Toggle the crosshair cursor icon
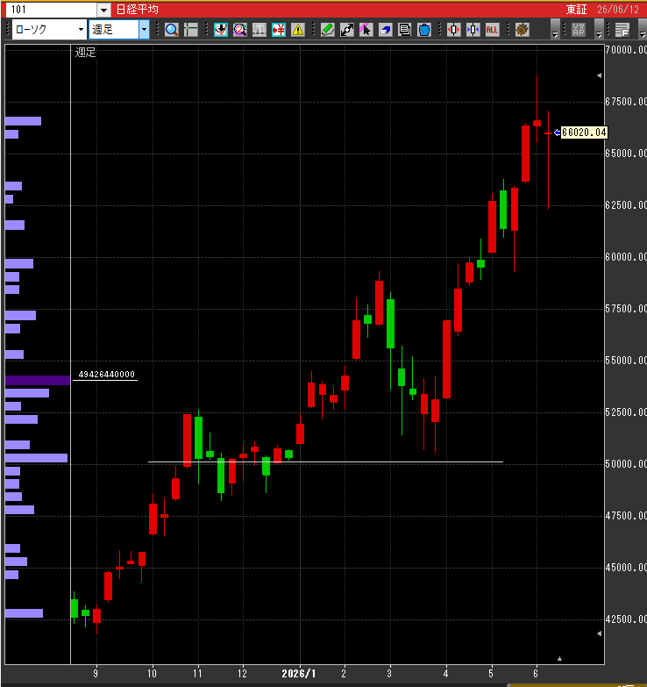647x687 pixels. click(x=191, y=30)
